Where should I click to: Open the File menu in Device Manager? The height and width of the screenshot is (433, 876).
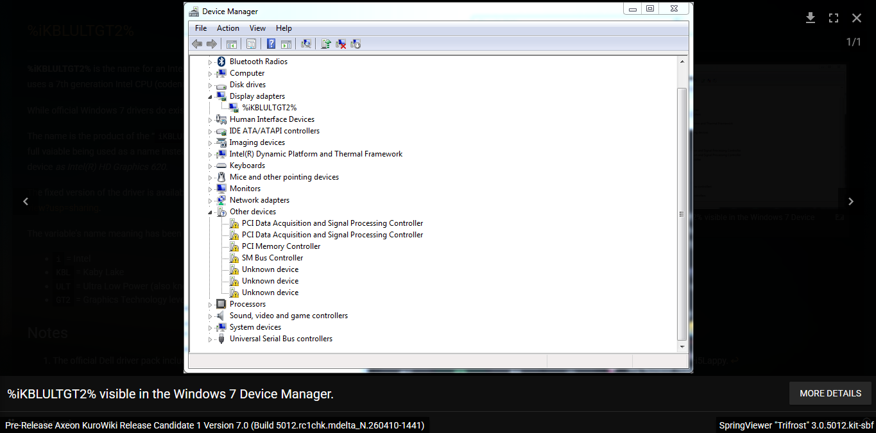[x=201, y=28]
